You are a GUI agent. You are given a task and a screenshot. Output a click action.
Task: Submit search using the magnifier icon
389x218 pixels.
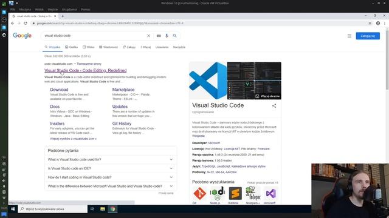(174, 36)
